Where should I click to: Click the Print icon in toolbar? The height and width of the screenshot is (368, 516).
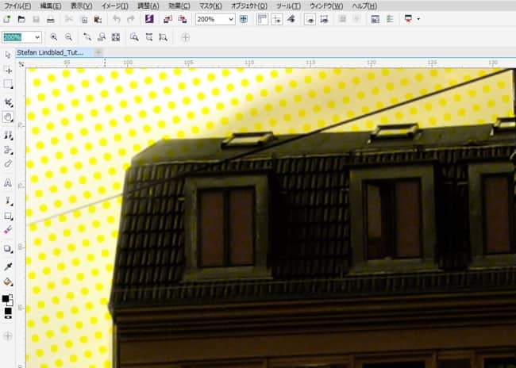[x=51, y=18]
